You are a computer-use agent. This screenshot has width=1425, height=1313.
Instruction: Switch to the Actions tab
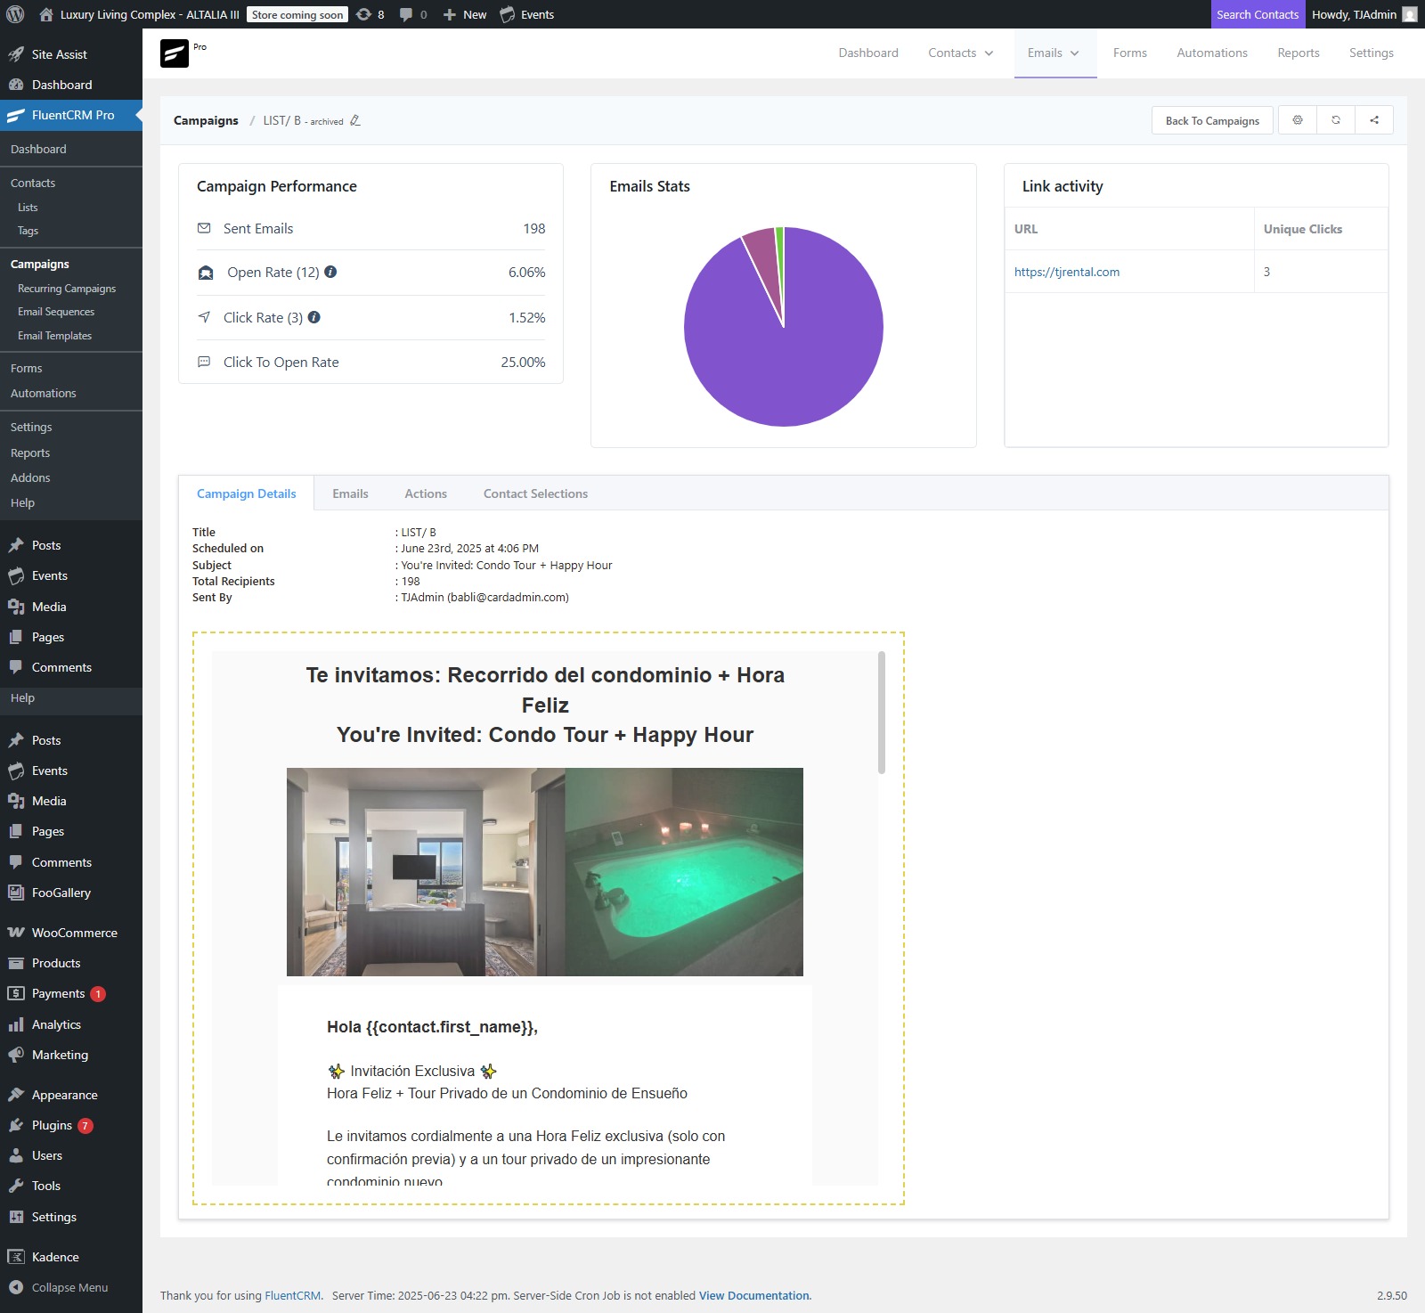(426, 493)
